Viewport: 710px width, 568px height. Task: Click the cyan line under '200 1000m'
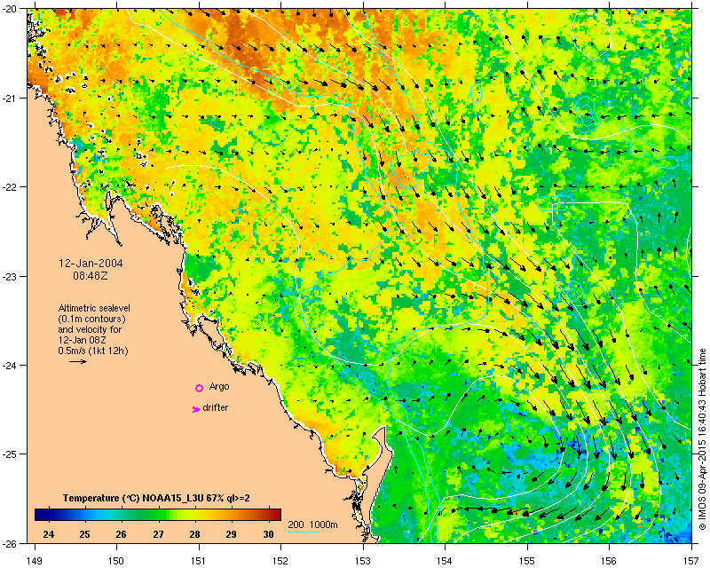[304, 532]
